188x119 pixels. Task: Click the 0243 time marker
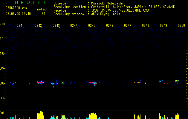[56, 26]
